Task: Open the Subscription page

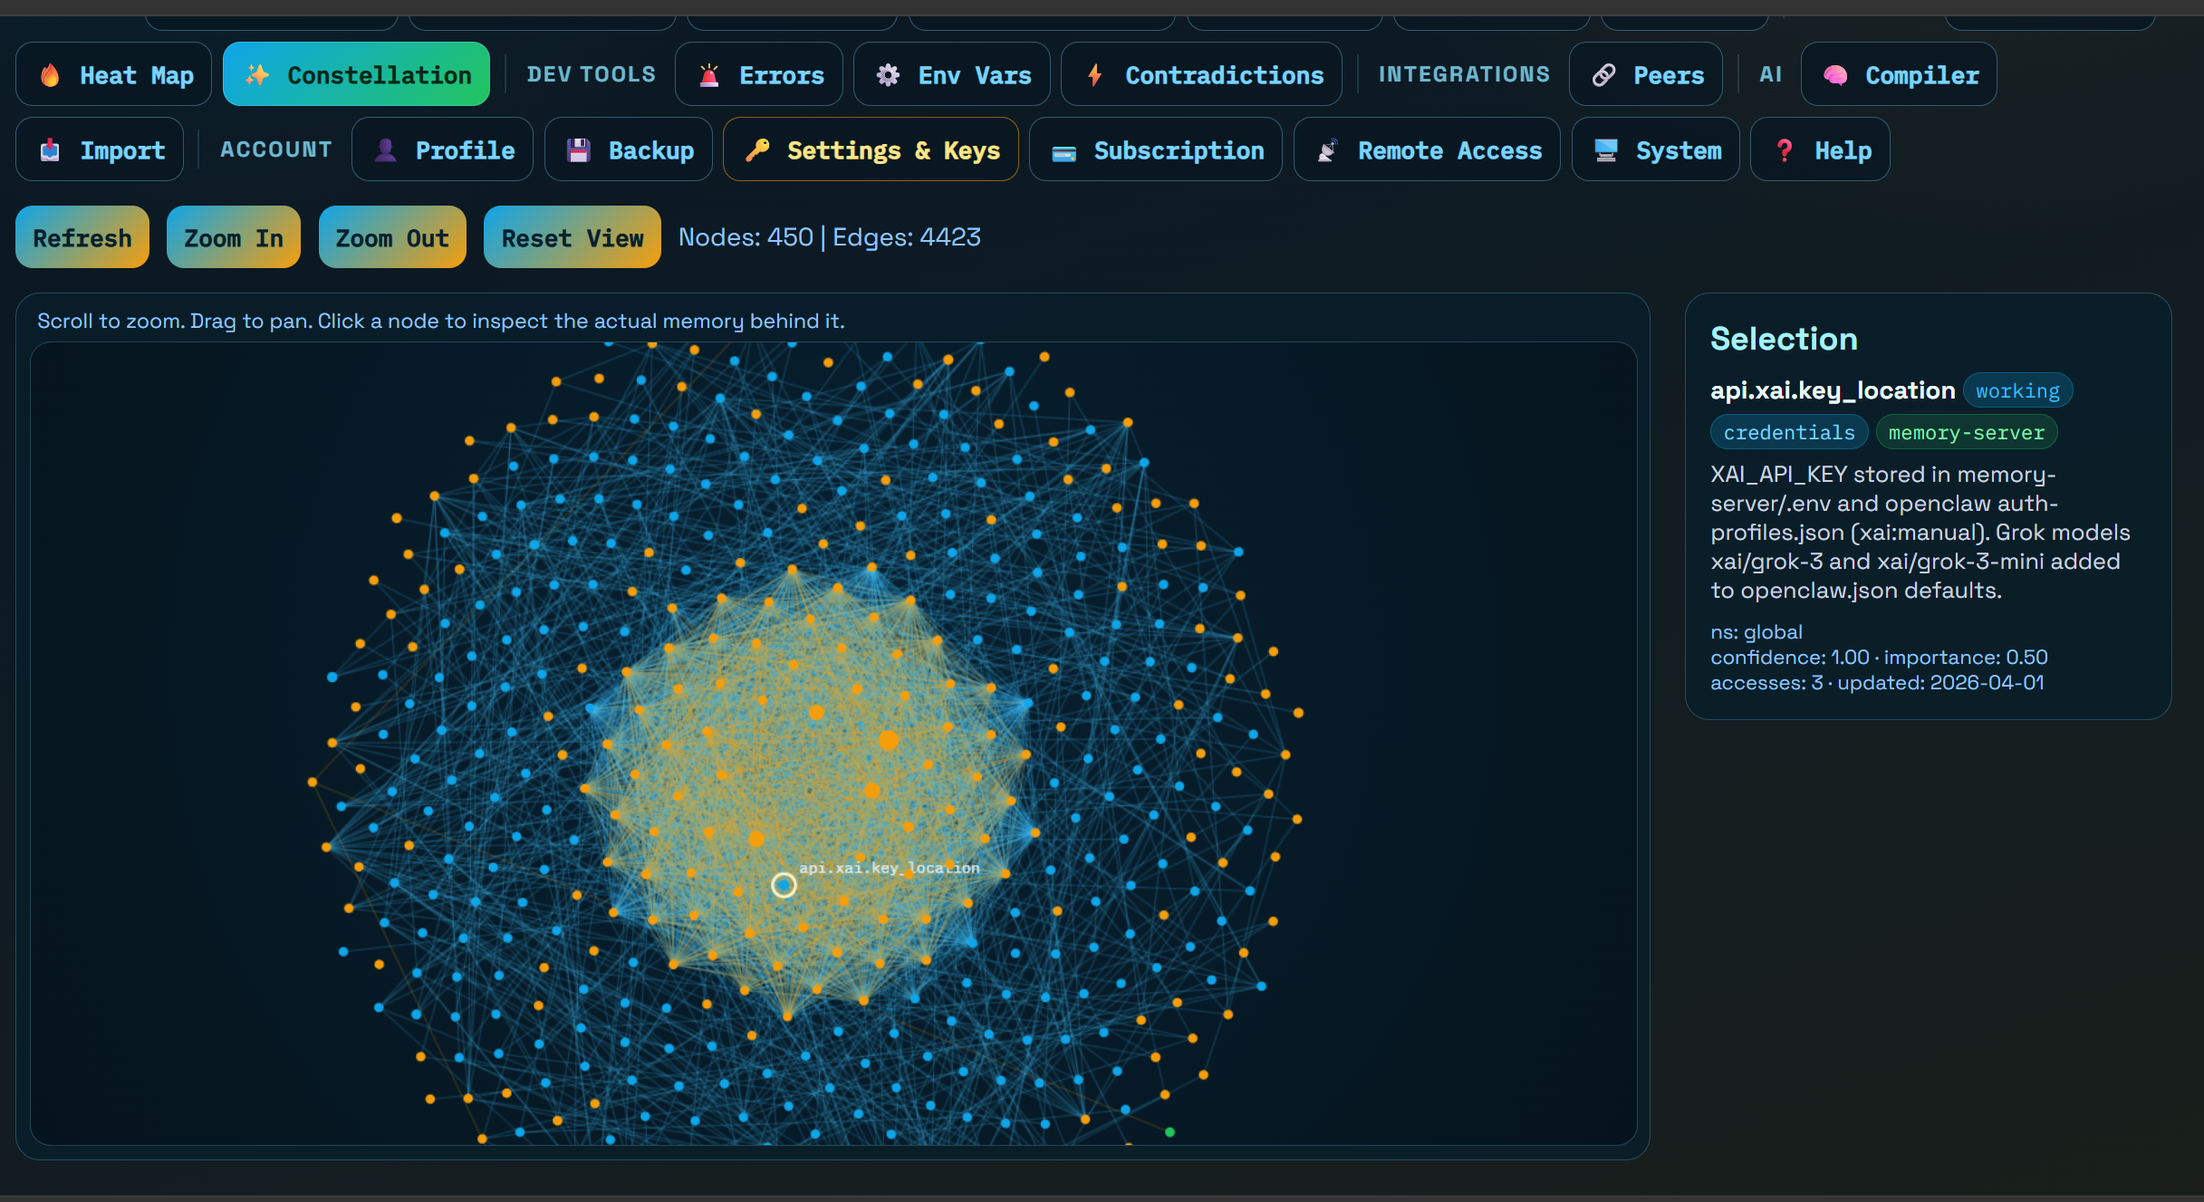Action: point(1156,149)
